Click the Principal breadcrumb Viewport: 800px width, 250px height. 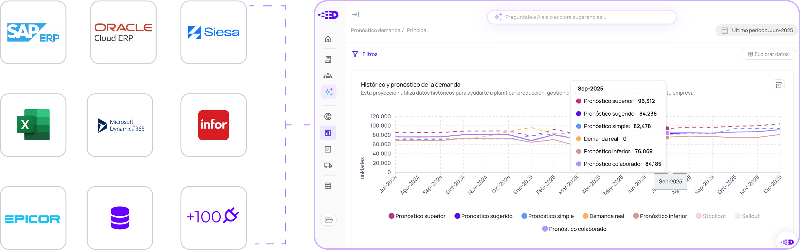pyautogui.click(x=417, y=31)
